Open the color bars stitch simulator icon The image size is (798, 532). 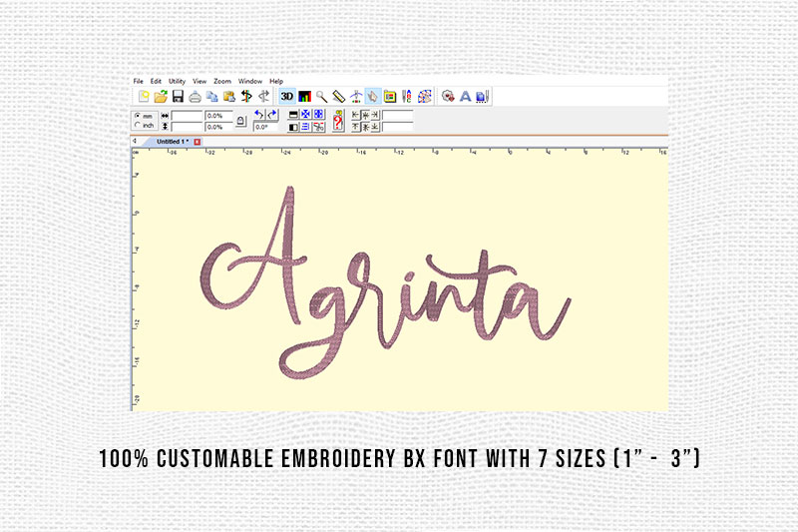point(304,96)
